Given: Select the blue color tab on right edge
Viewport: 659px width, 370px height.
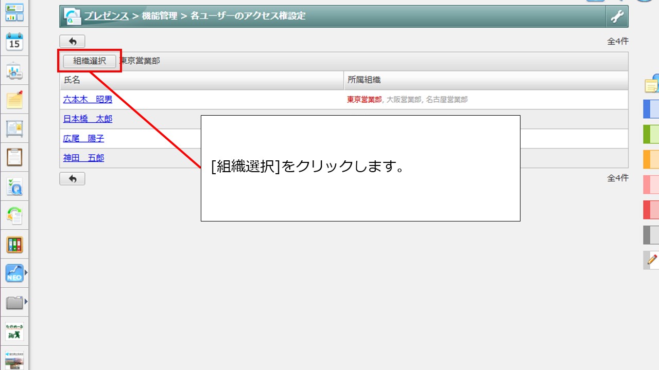Looking at the screenshot, I should click(651, 109).
